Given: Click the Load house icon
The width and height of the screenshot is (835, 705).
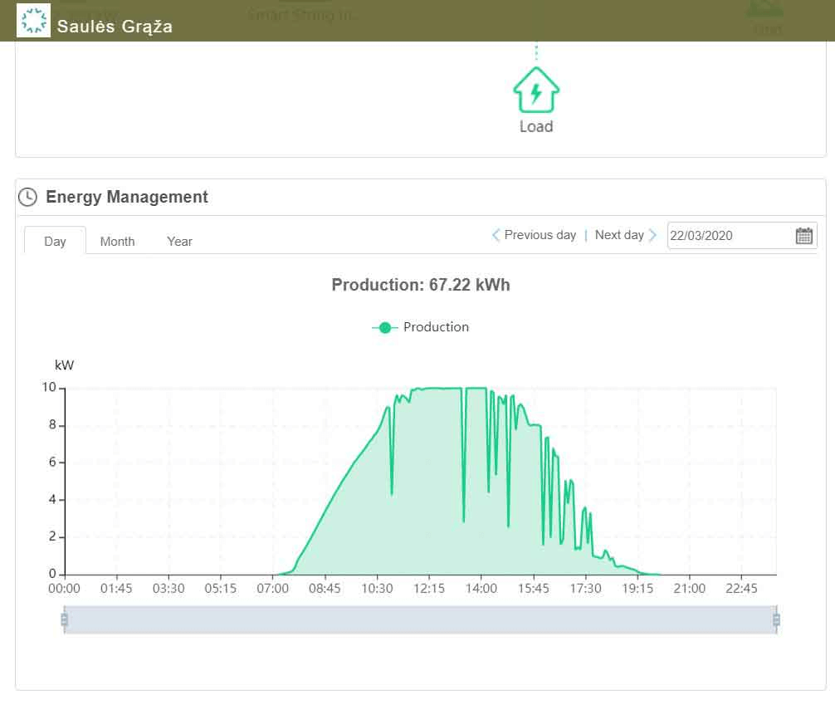Looking at the screenshot, I should coord(536,89).
